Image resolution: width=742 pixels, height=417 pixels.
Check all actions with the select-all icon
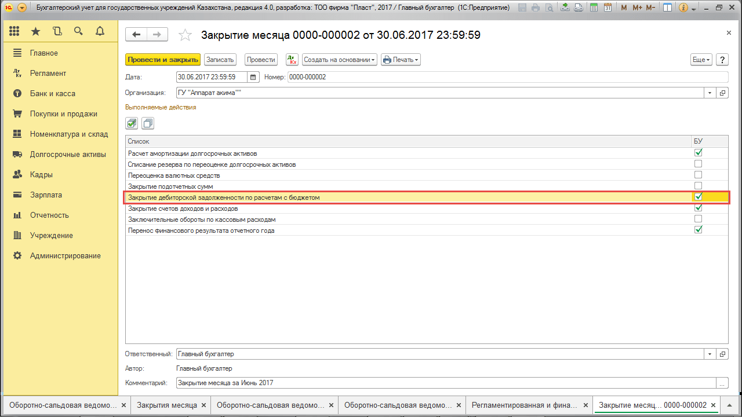[132, 123]
